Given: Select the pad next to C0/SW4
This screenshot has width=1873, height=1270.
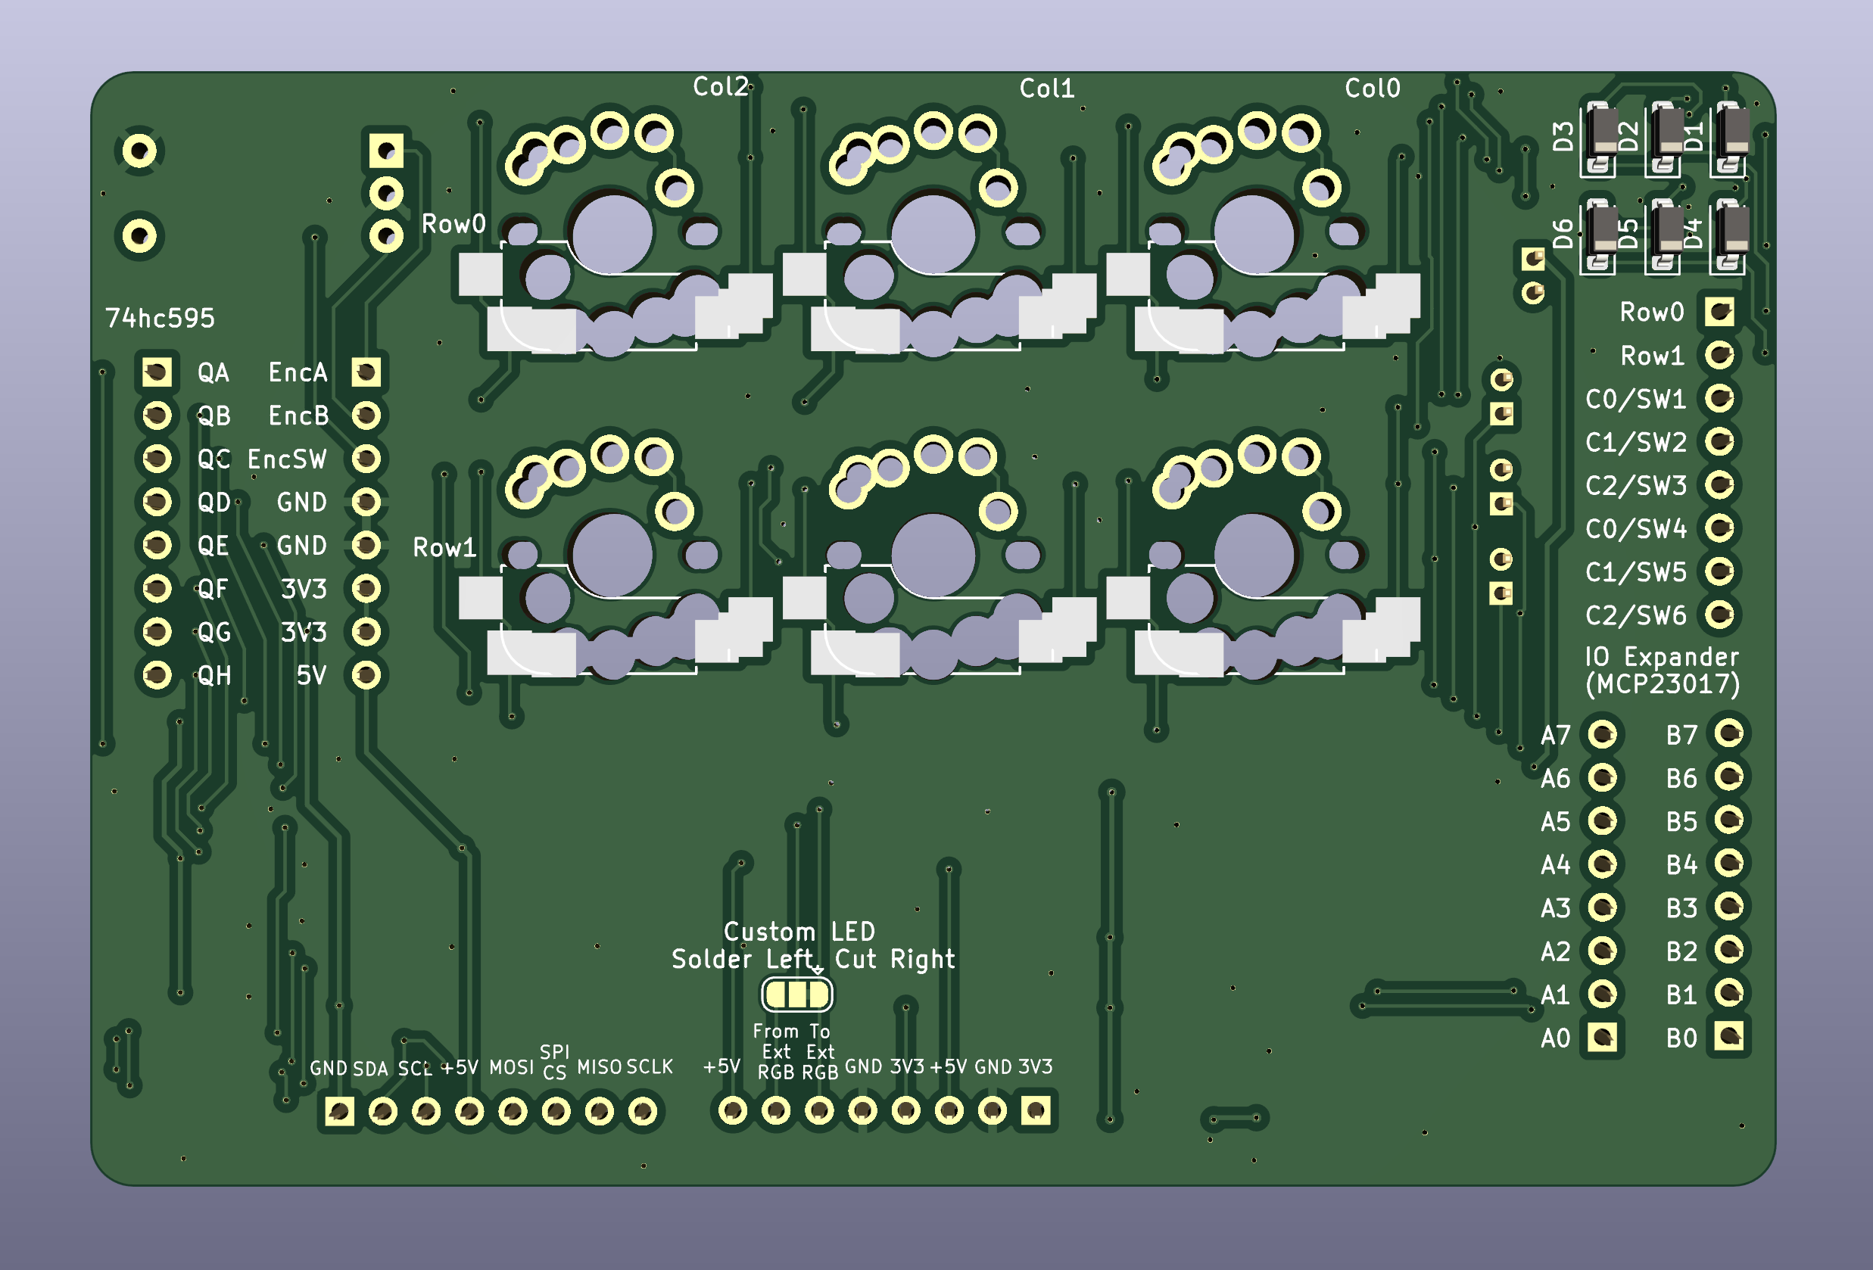Looking at the screenshot, I should [1719, 528].
